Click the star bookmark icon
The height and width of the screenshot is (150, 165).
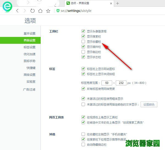[48, 11]
